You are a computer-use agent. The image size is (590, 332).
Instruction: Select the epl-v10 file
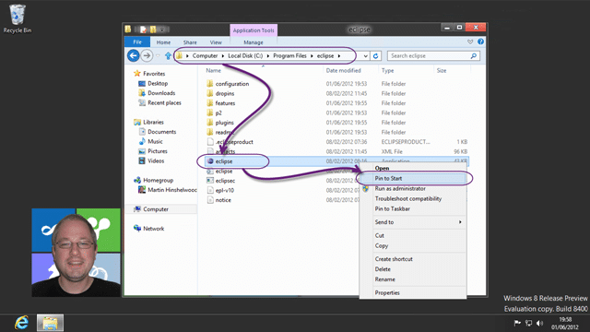click(x=225, y=191)
